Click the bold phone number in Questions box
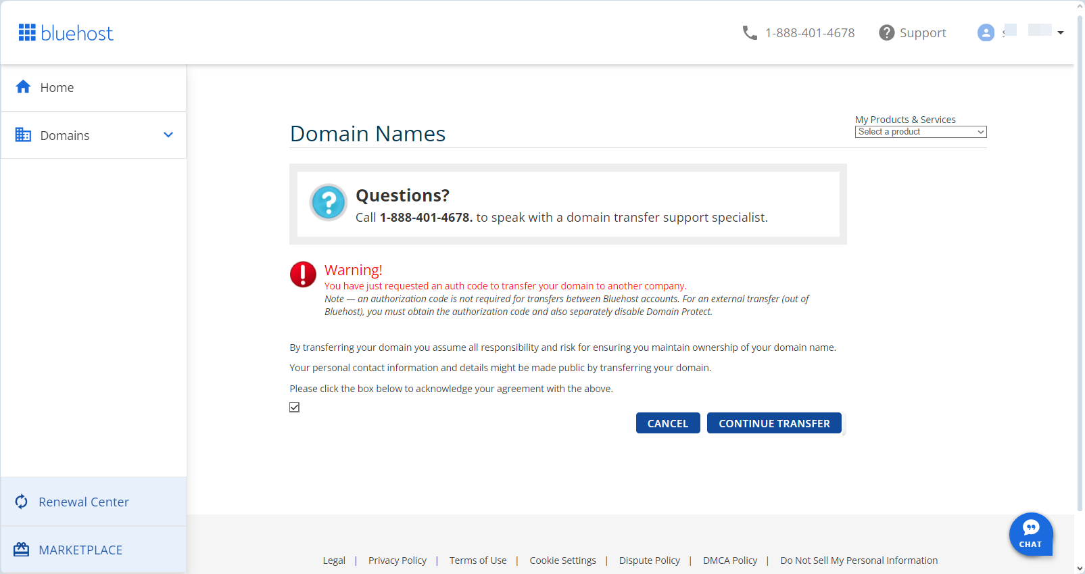The height and width of the screenshot is (574, 1085). point(426,217)
